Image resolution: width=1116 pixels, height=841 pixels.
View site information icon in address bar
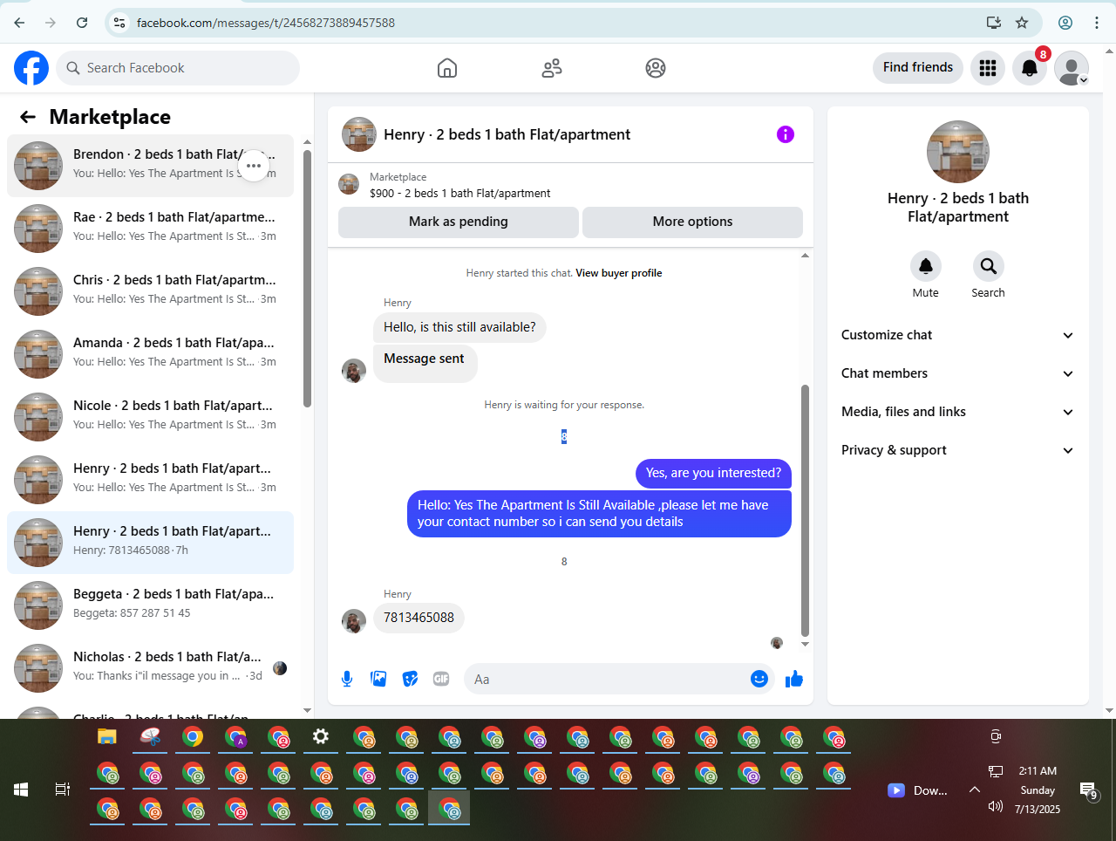click(x=120, y=23)
